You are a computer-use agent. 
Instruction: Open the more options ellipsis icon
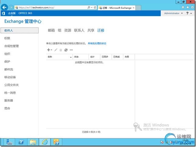(x=71, y=50)
